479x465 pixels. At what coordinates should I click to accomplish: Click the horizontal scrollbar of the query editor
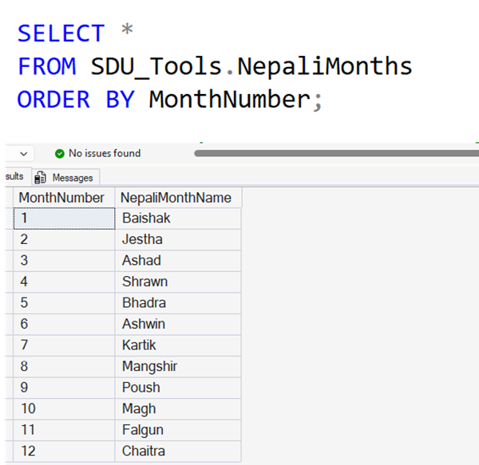click(x=336, y=153)
